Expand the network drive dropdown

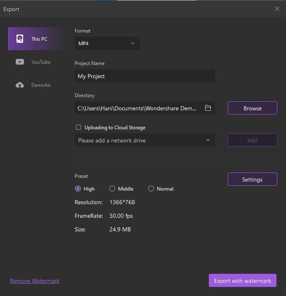(x=144, y=140)
